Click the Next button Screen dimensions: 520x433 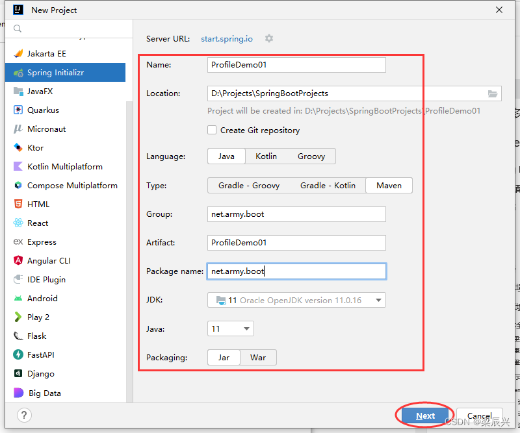point(425,415)
